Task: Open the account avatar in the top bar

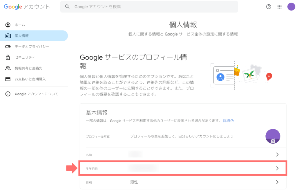Action: pyautogui.click(x=291, y=7)
